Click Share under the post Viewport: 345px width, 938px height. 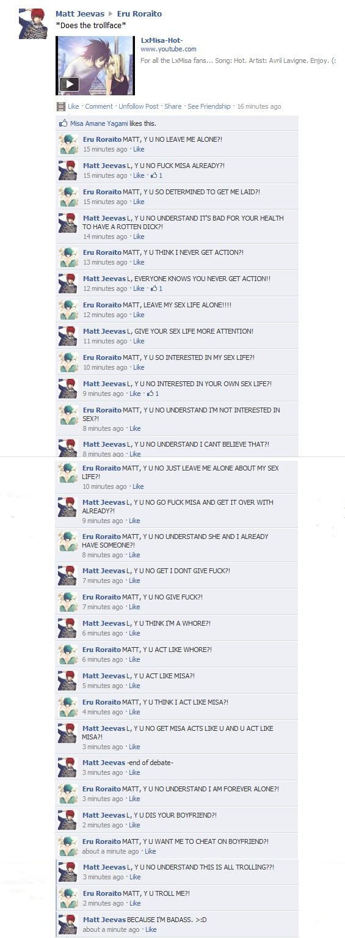[x=173, y=106]
